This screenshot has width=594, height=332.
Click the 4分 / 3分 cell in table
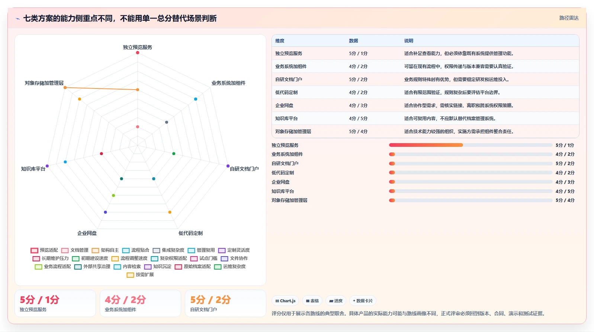pyautogui.click(x=358, y=106)
